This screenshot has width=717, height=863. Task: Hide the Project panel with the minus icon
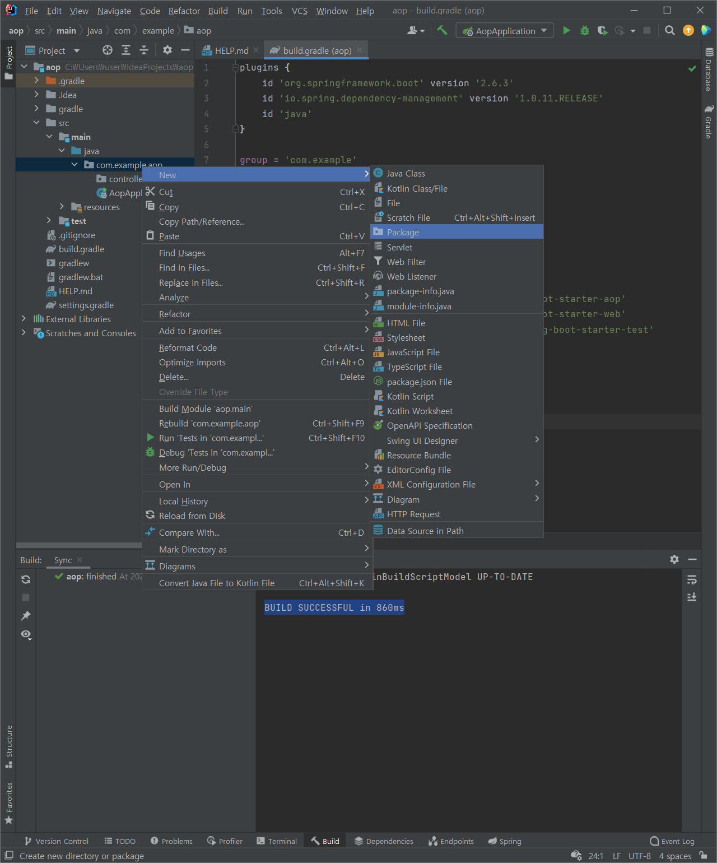(x=185, y=50)
